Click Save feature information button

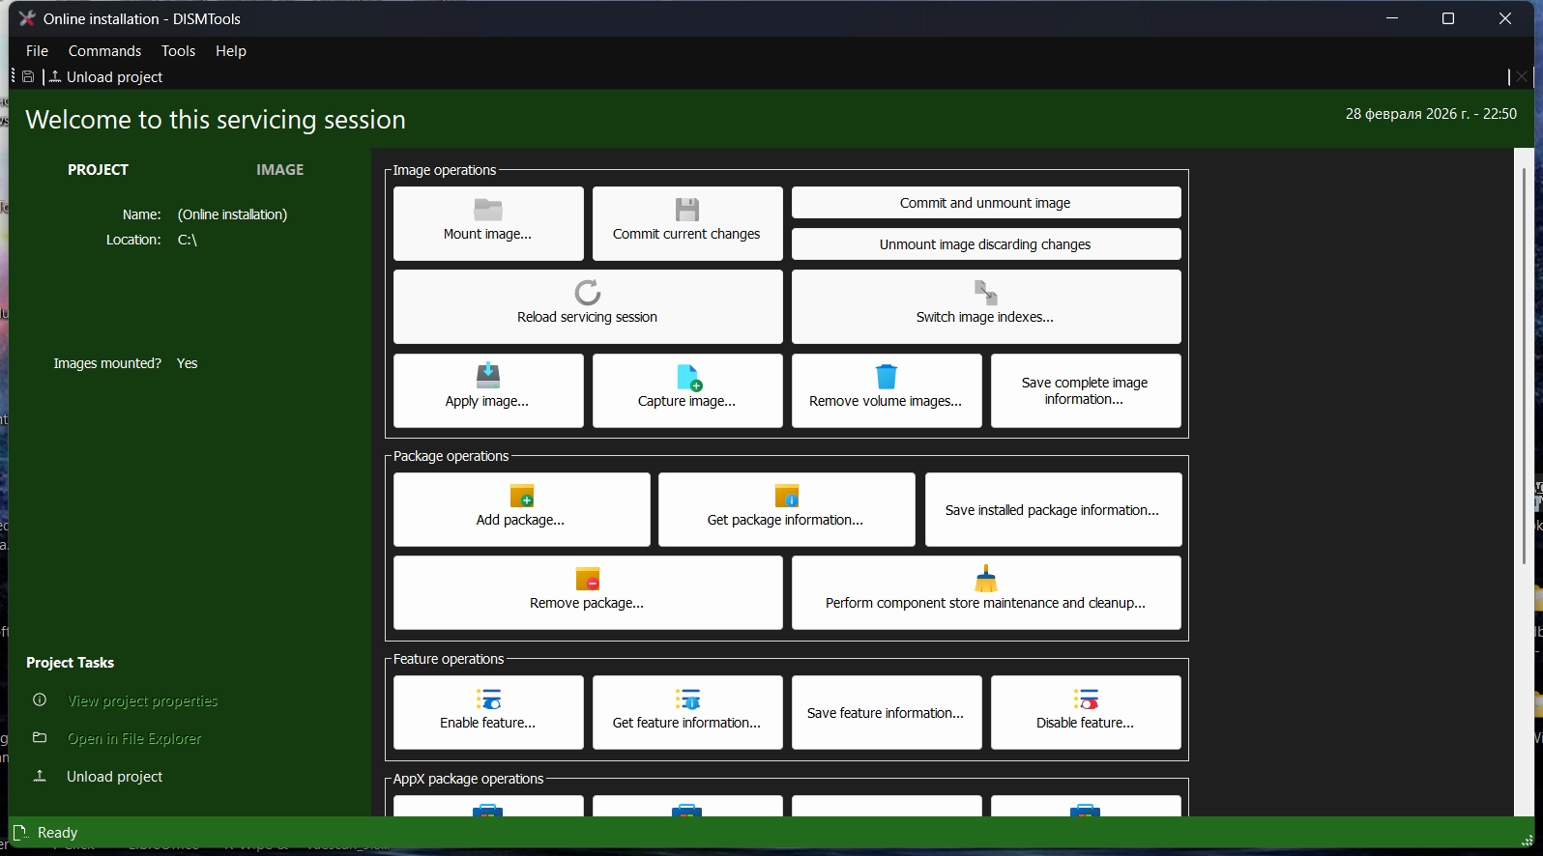pyautogui.click(x=887, y=713)
